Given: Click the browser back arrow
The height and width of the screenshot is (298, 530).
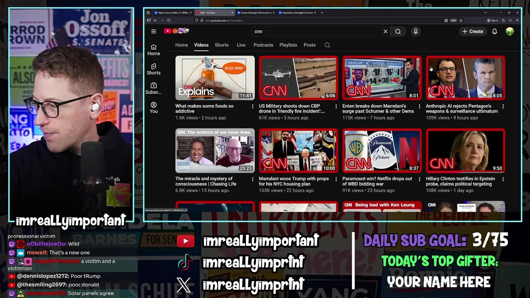Looking at the screenshot, I should 155,20.
